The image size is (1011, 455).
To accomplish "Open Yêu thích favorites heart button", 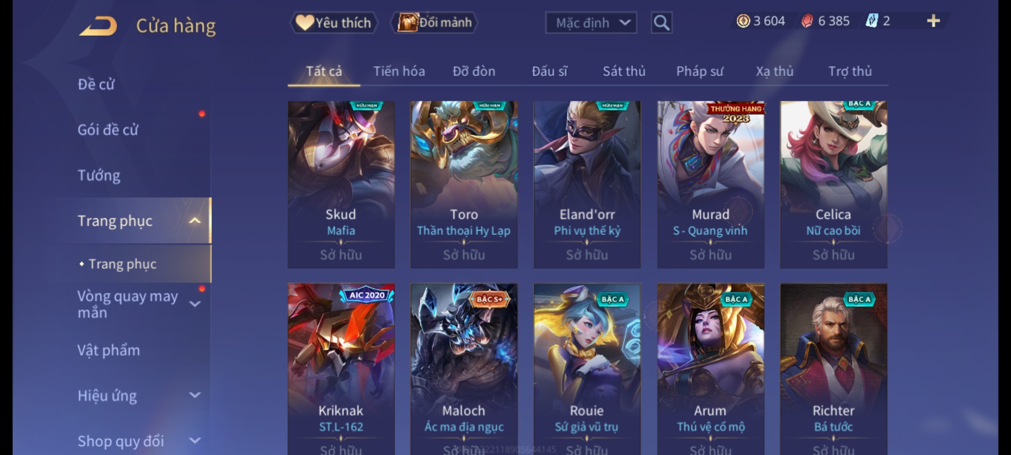I will click(x=334, y=23).
